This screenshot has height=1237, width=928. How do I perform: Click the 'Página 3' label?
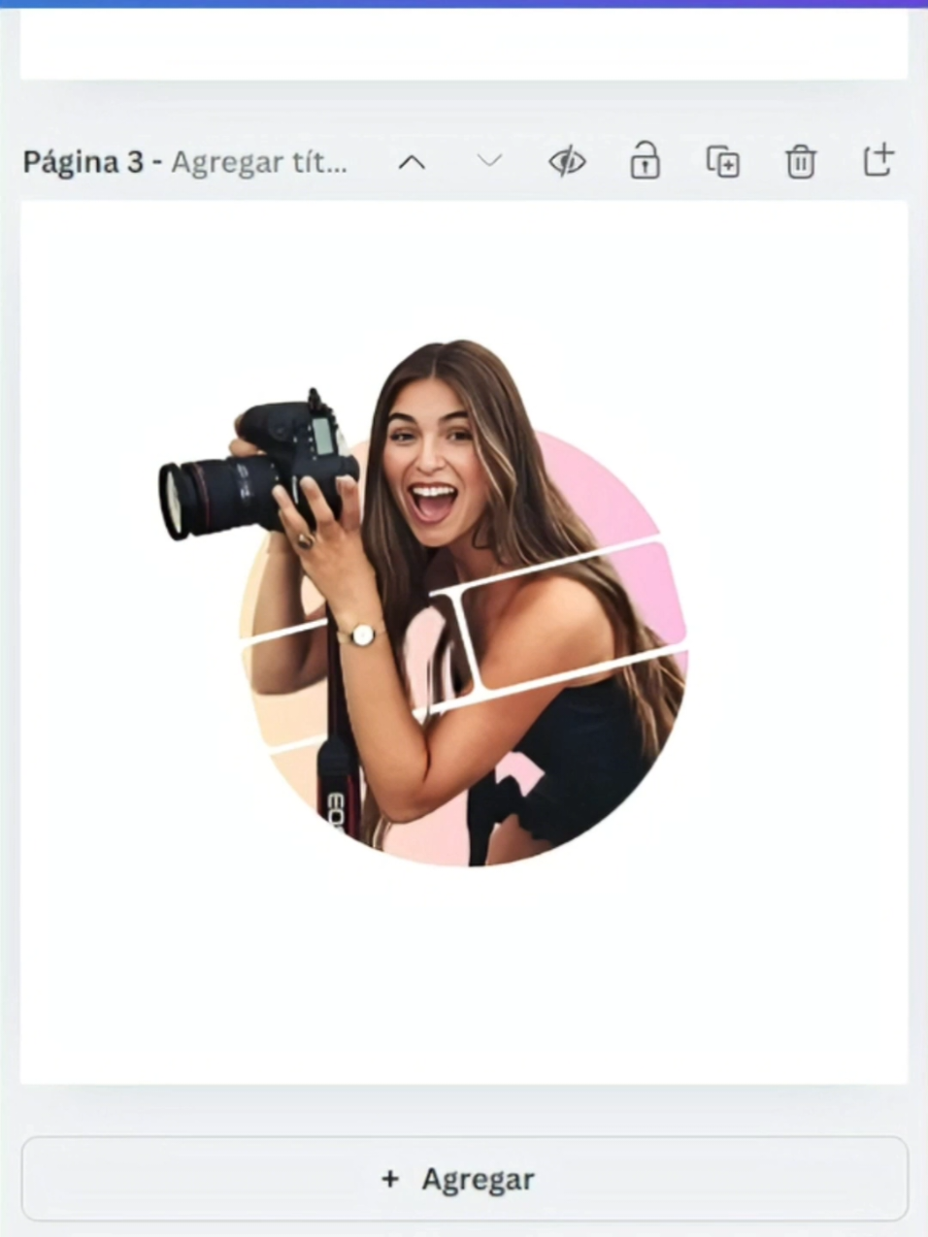(x=83, y=162)
